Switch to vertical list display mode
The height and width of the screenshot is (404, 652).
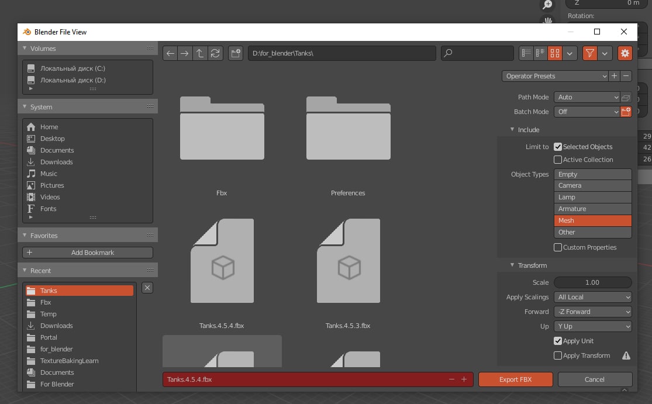[x=526, y=53]
